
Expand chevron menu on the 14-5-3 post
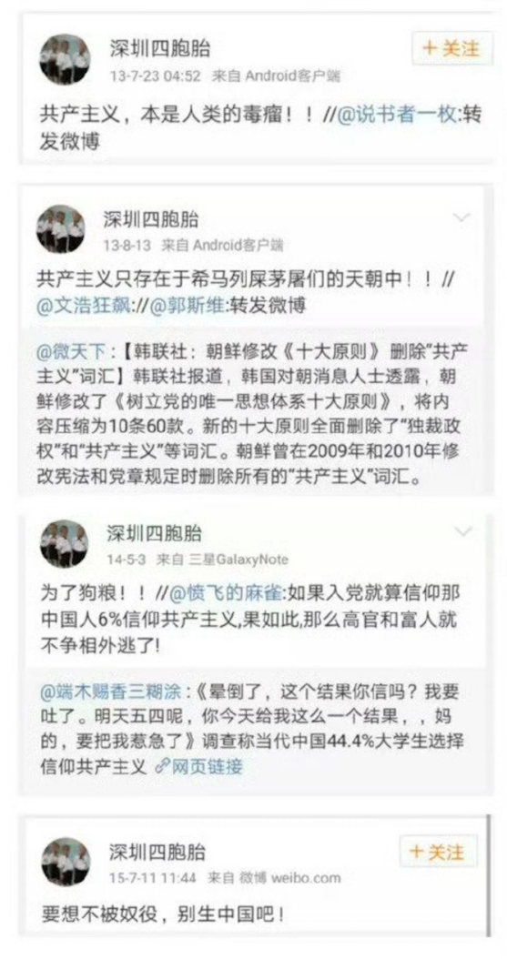[463, 530]
